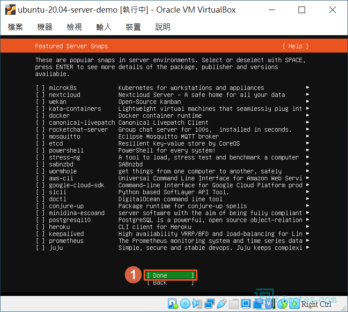This screenshot has height=312, width=348.
Task: Close the VirtualBox VM window
Action: (332, 10)
